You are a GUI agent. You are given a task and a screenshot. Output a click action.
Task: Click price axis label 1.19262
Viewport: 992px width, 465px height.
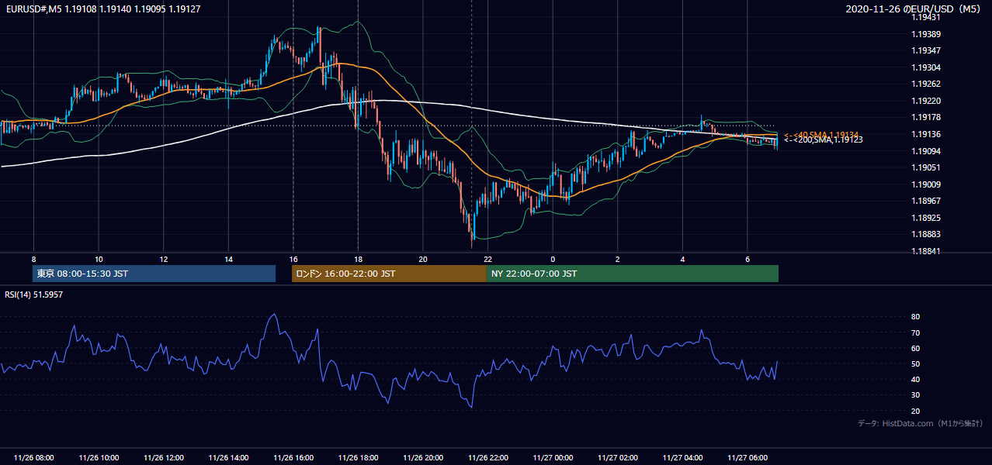[926, 84]
